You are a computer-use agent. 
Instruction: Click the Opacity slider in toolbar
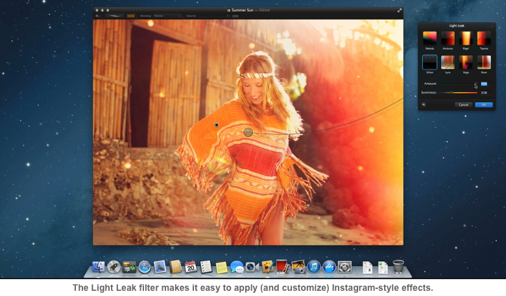click(213, 16)
